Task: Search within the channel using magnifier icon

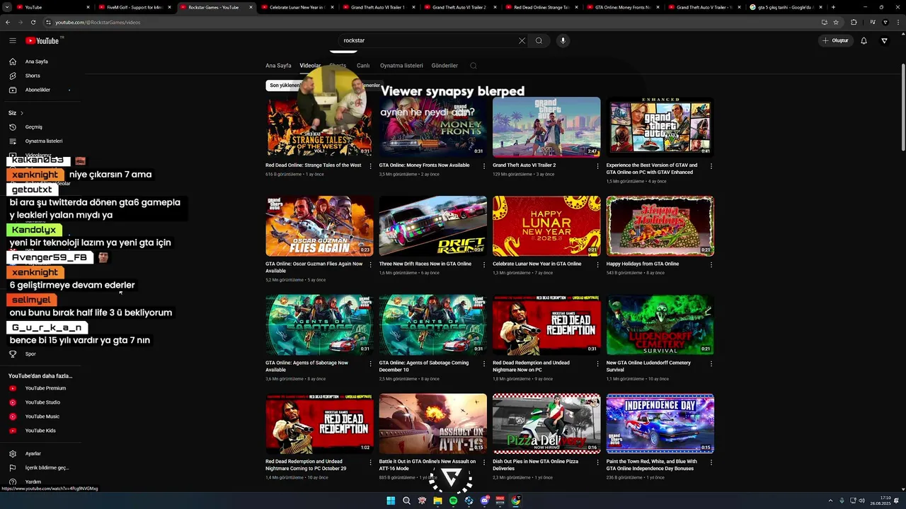Action: coord(474,66)
